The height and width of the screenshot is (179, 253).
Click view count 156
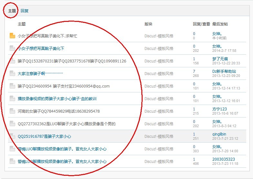[x=196, y=63]
